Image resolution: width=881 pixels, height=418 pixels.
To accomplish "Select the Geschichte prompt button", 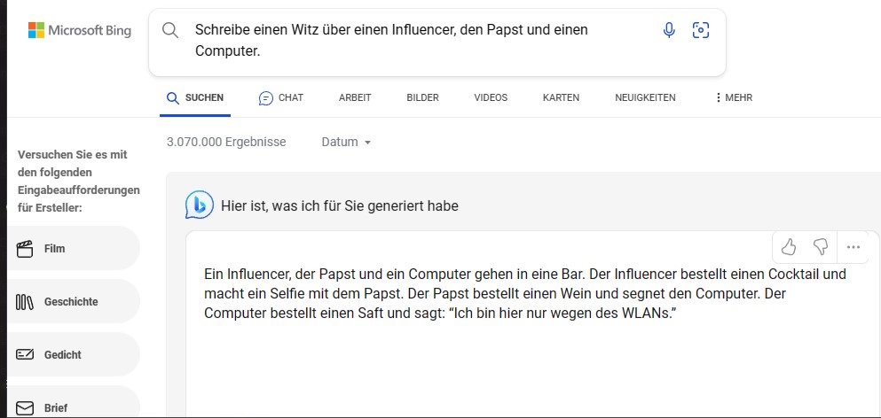I will coord(73,302).
